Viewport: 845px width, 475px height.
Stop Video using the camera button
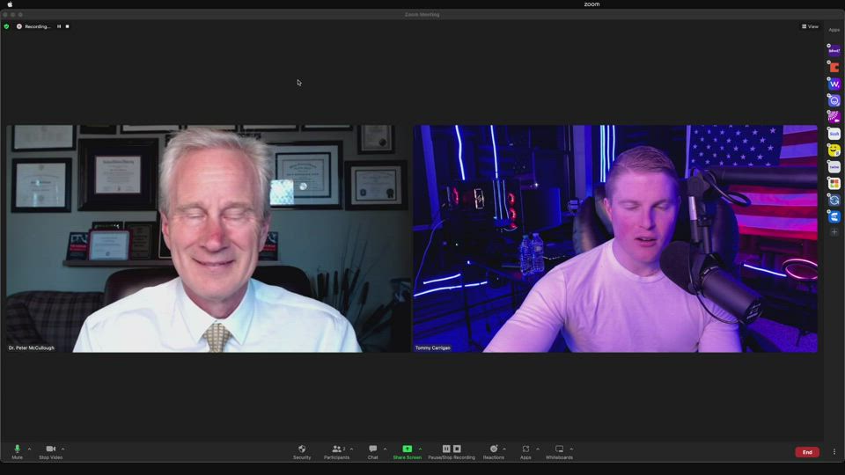pos(50,449)
